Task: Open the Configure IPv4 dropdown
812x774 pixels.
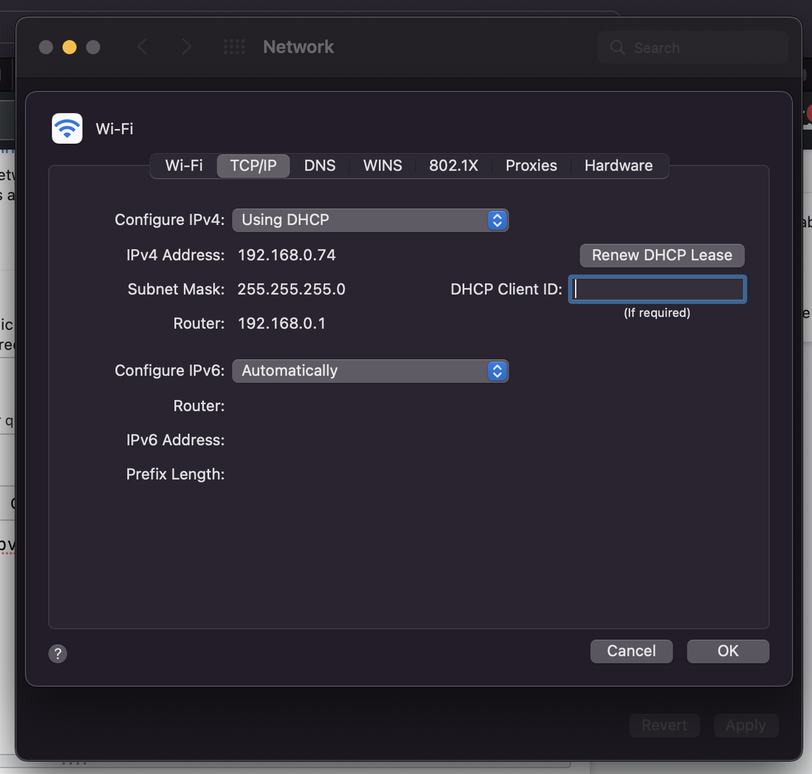Action: click(371, 220)
